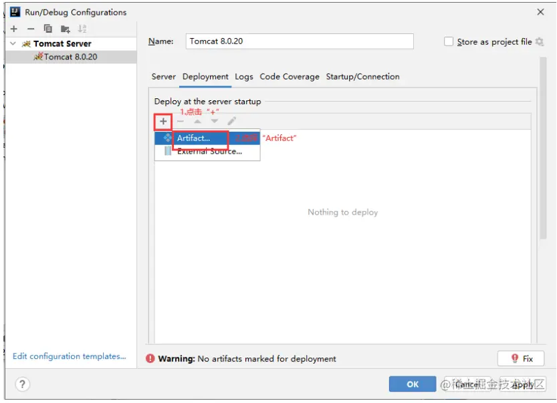The image size is (557, 403).
Task: Click the 'No artifacts marked for deployment' warning
Action: click(x=267, y=359)
